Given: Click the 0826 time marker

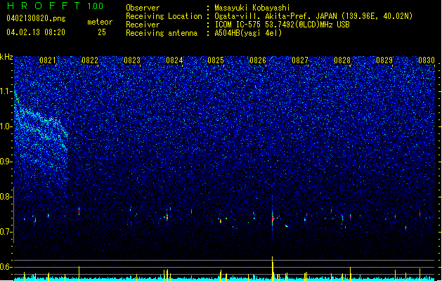Looking at the screenshot, I should pyautogui.click(x=258, y=60).
